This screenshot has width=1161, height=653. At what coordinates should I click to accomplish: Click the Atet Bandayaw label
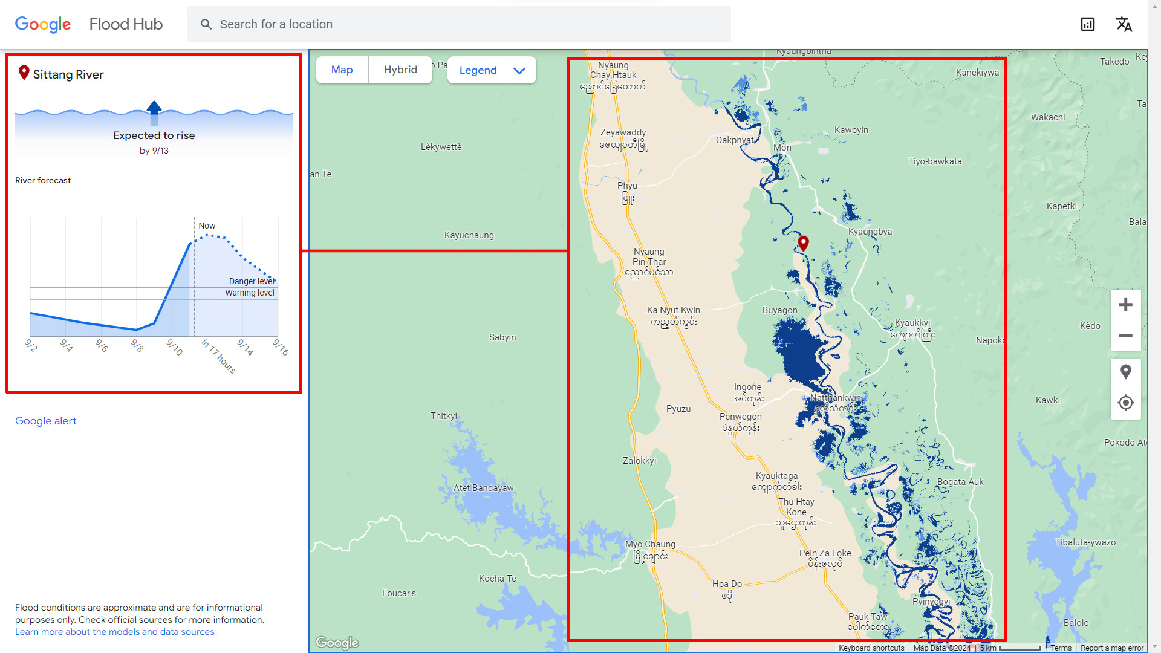484,488
